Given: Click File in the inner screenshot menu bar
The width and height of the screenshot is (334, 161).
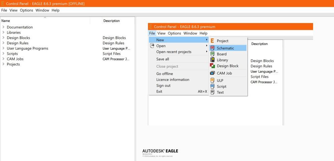Looking at the screenshot, I should [152, 33].
